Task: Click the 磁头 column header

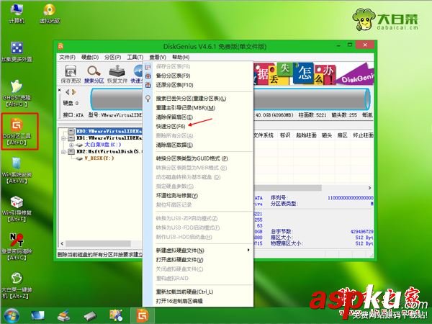Action: pos(327,135)
